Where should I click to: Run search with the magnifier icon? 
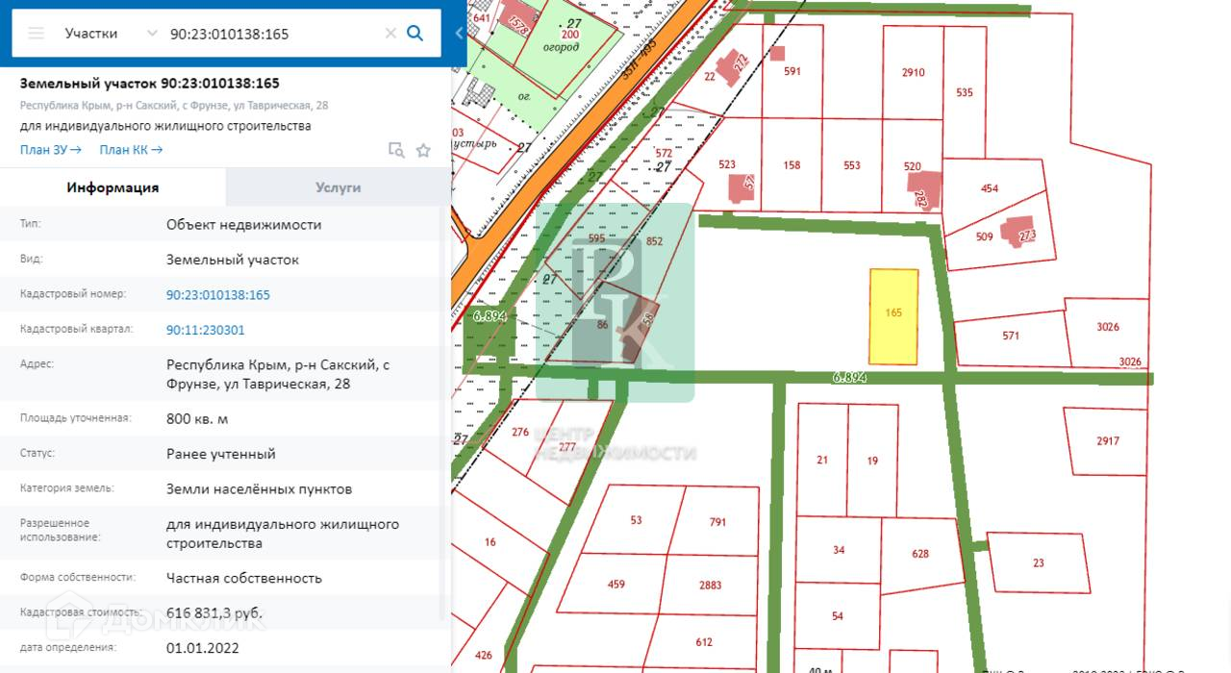click(x=415, y=33)
